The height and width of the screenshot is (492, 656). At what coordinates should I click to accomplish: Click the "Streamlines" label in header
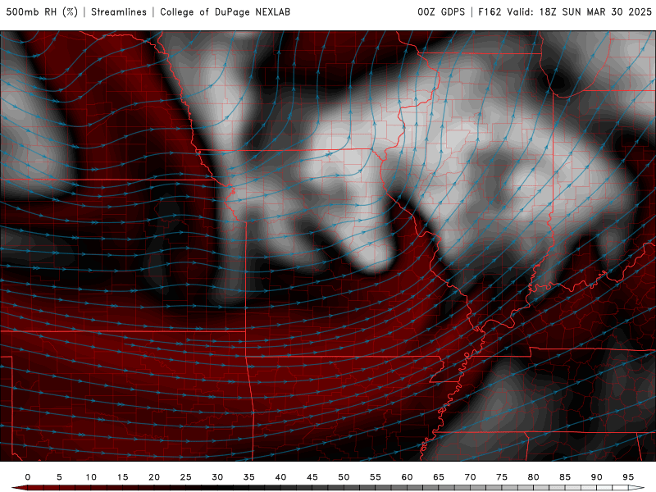point(119,11)
